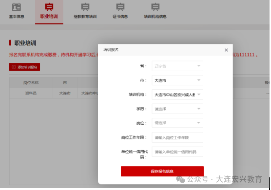Viewport: 271px width, 190px height.
Task: Open the 省 dropdown showing 辽宁省
Action: tap(177, 66)
